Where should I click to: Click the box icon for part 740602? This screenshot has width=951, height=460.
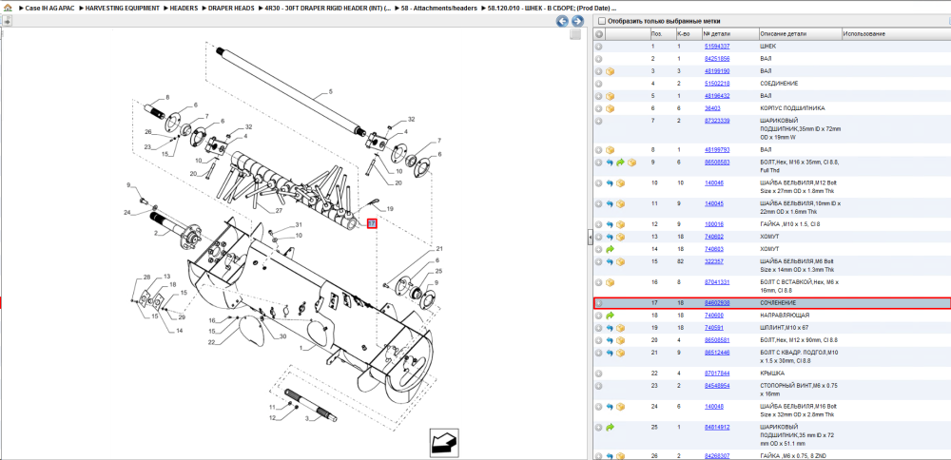[x=620, y=237]
